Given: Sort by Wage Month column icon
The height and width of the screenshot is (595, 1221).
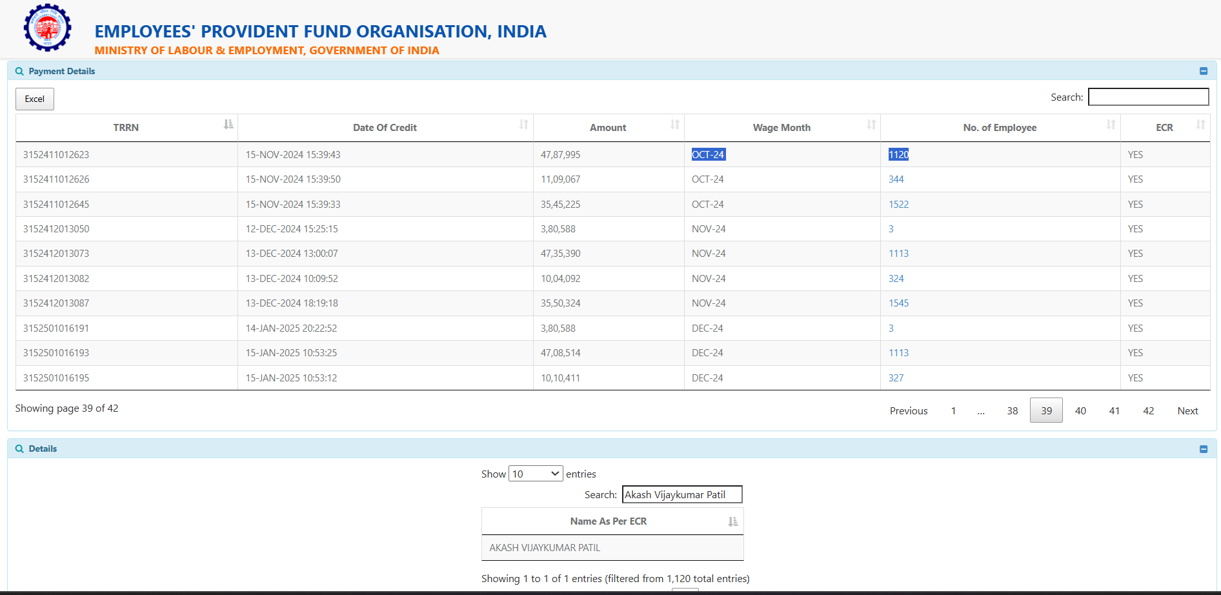Looking at the screenshot, I should 871,125.
